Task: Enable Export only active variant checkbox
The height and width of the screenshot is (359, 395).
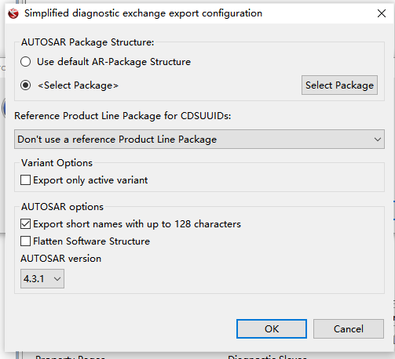Action: [x=25, y=180]
